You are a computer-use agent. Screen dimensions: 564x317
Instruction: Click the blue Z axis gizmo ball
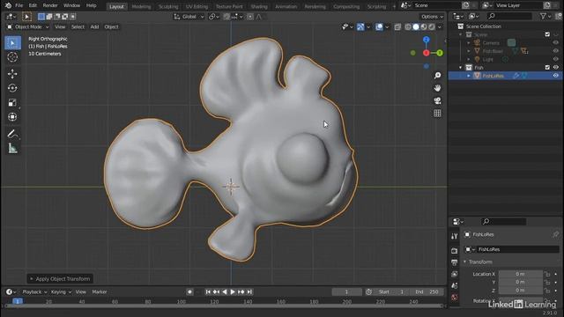click(x=427, y=40)
